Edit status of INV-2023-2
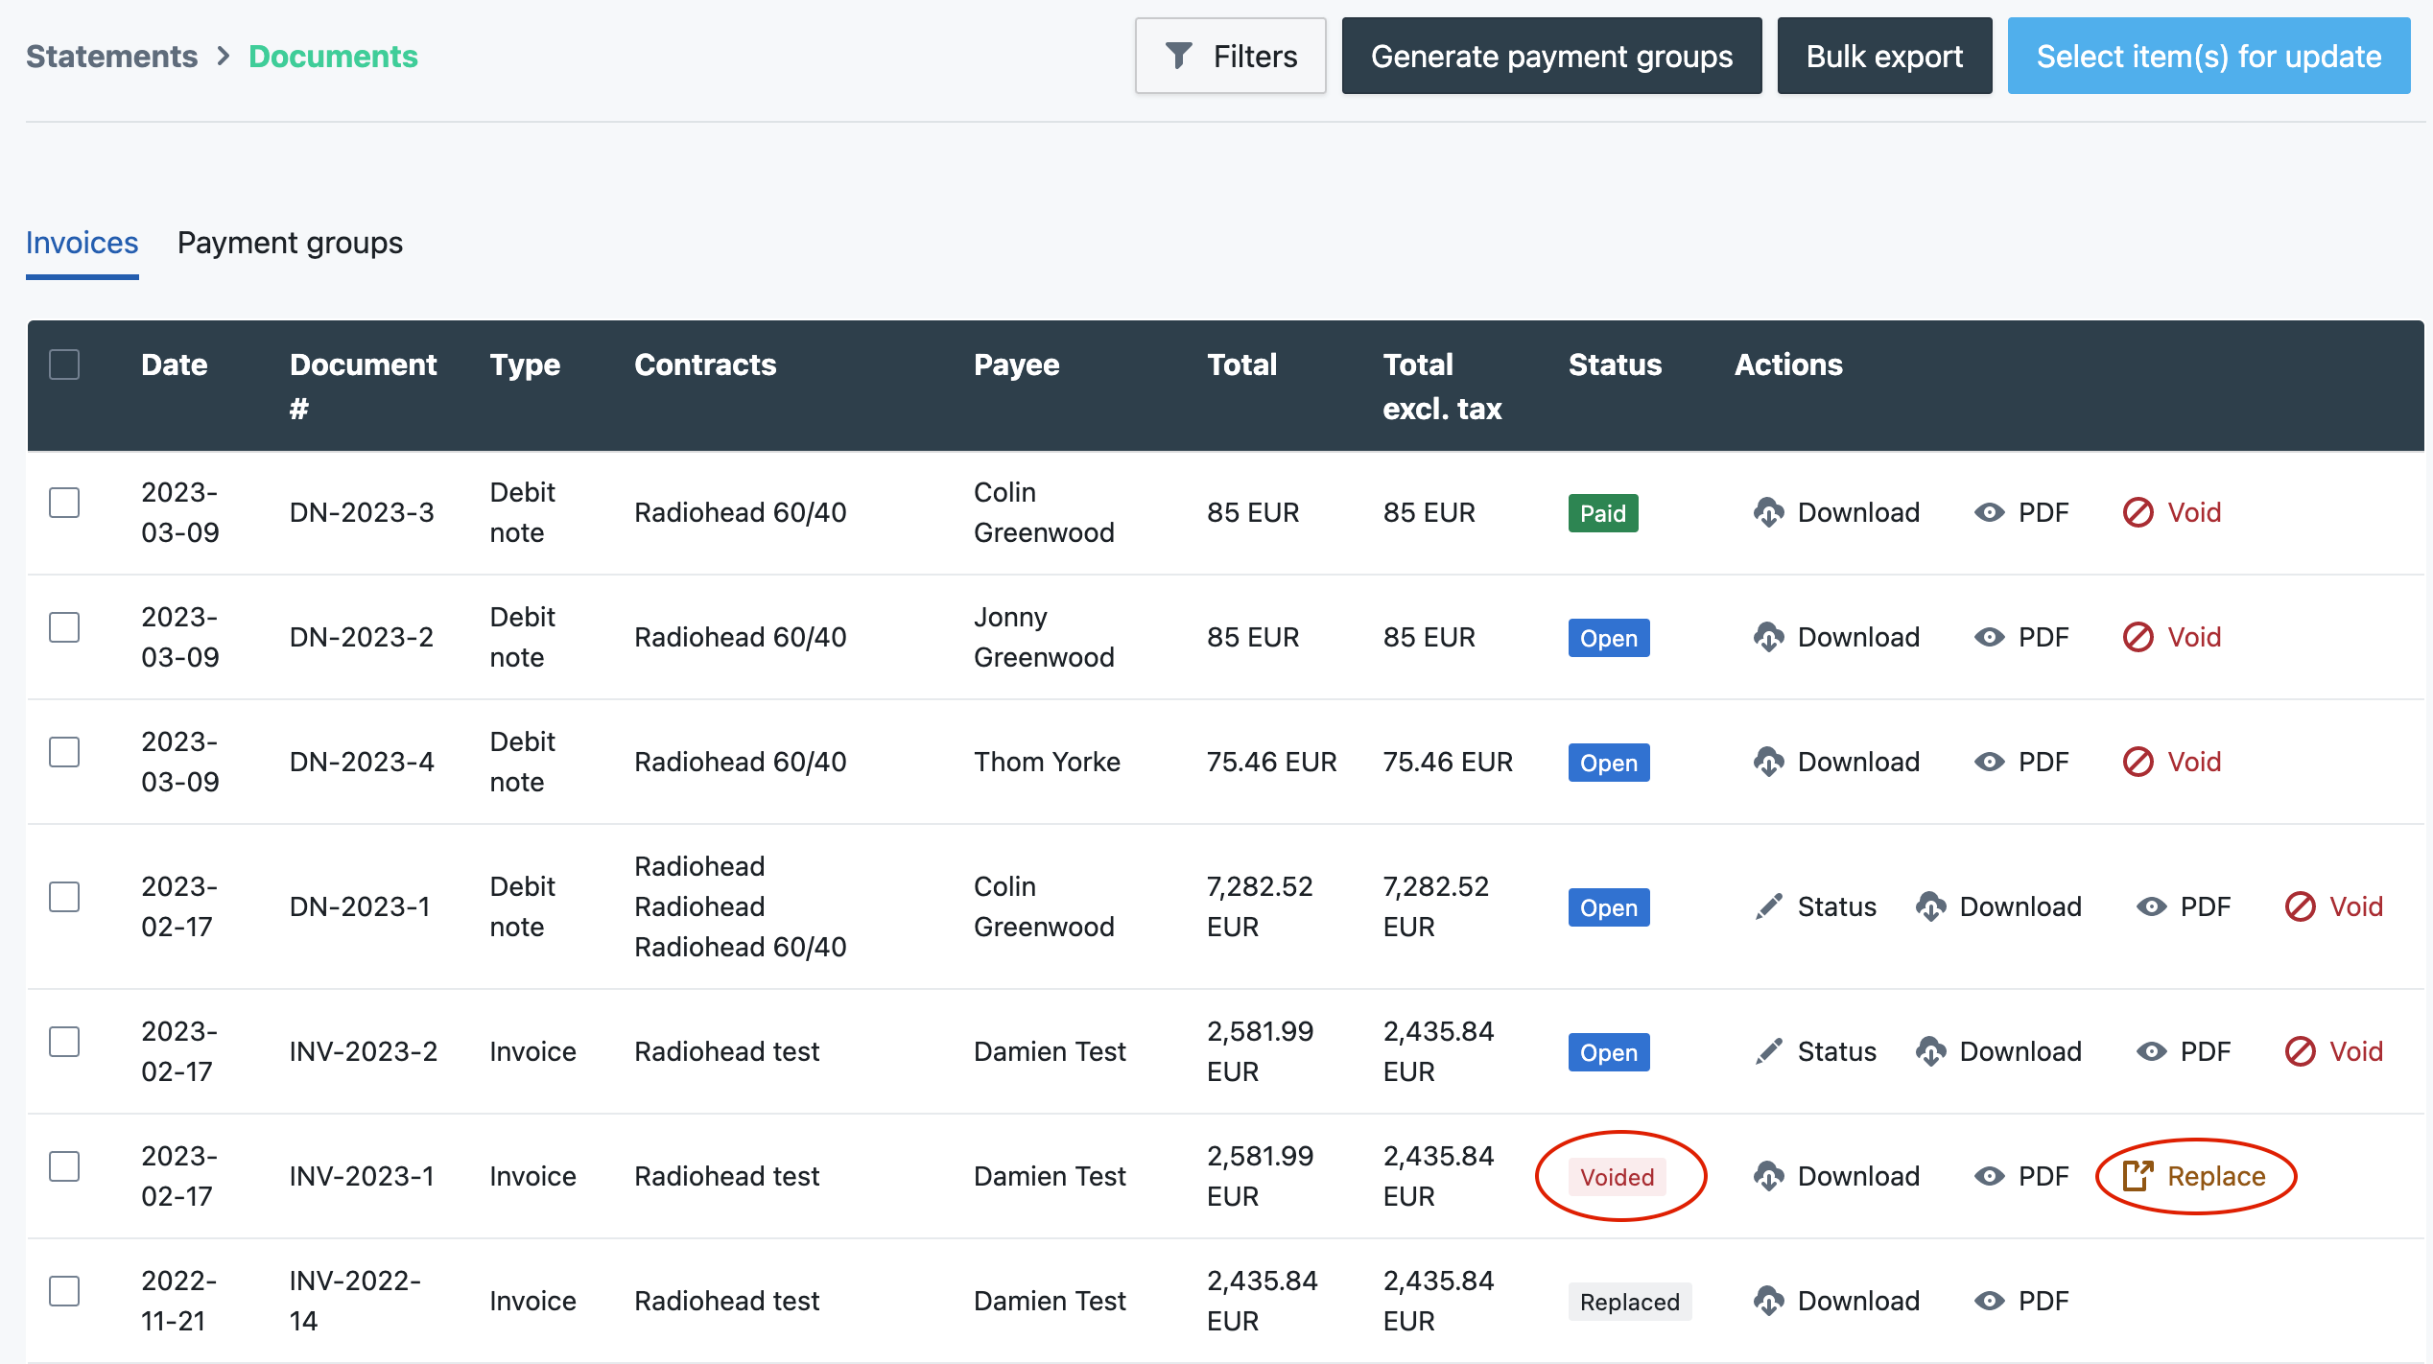This screenshot has height=1364, width=2433. click(x=1814, y=1051)
